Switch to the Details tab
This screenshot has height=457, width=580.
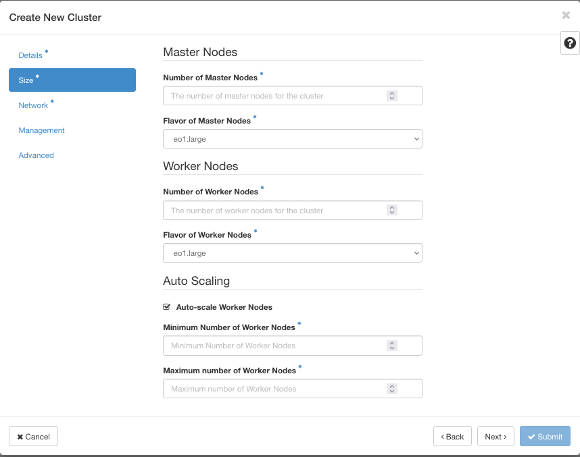30,55
